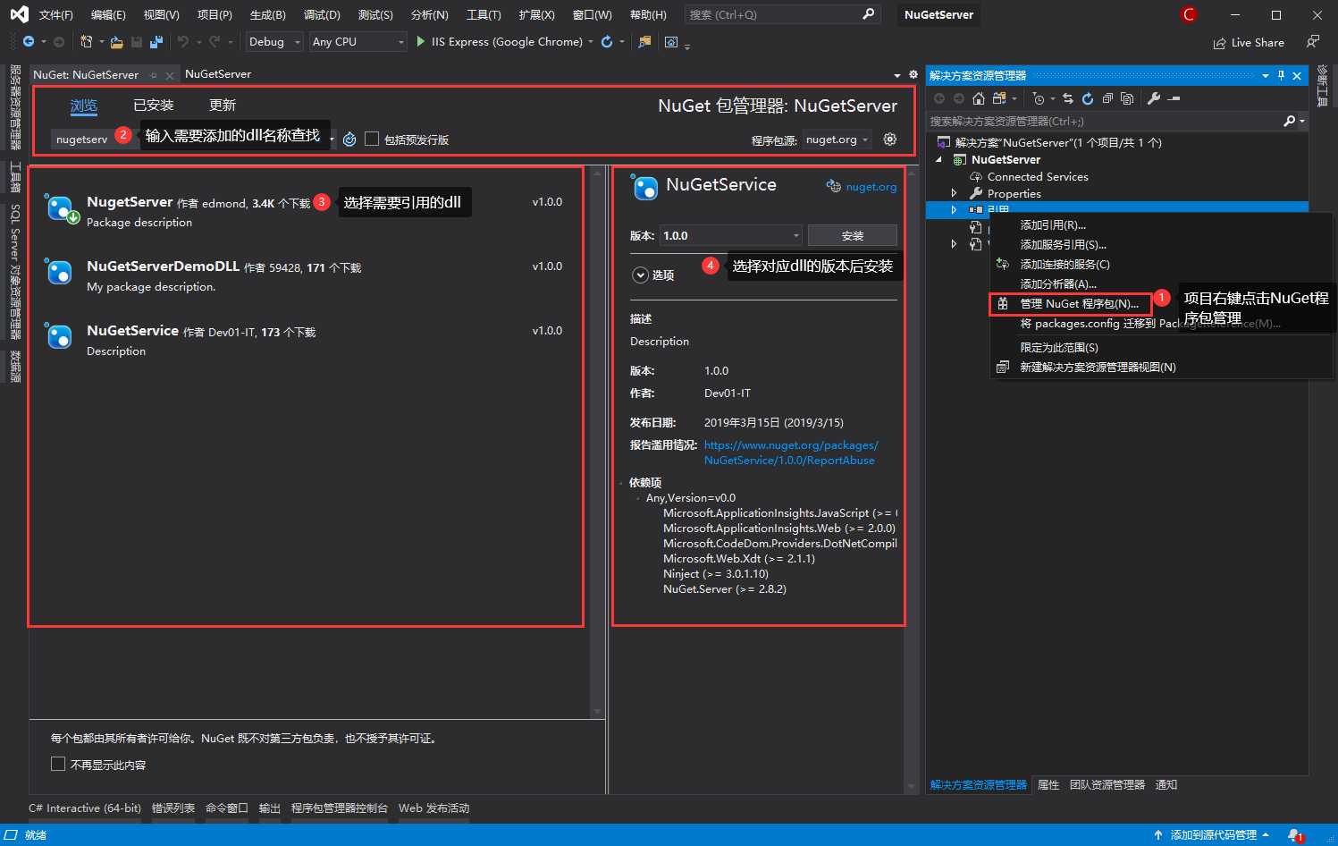Select the NugetServer package by edmond

307,211
